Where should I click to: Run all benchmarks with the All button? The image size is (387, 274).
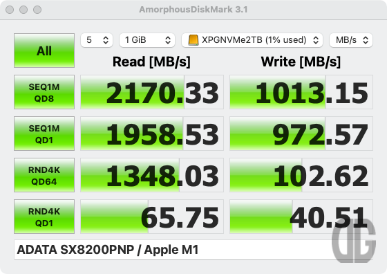coord(44,51)
